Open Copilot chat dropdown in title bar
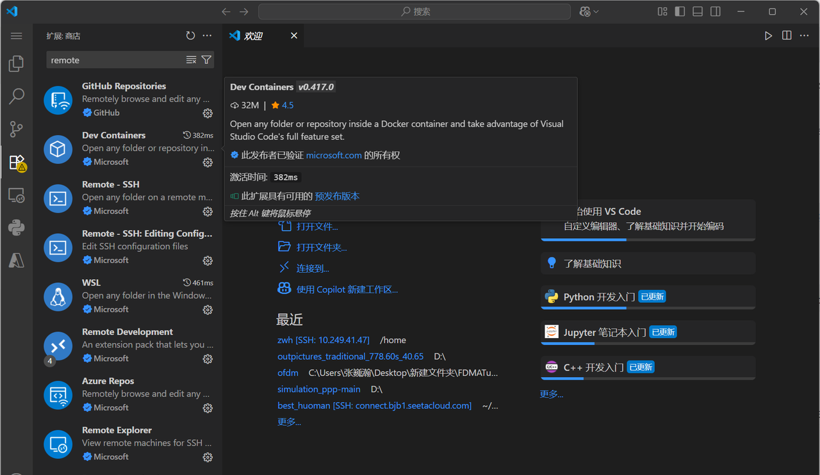820x475 pixels. pos(589,12)
